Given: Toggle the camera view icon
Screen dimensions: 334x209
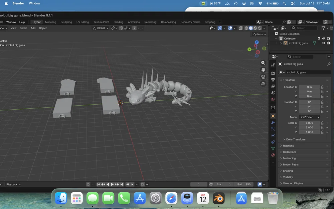Looking at the screenshot, I should coord(263,77).
